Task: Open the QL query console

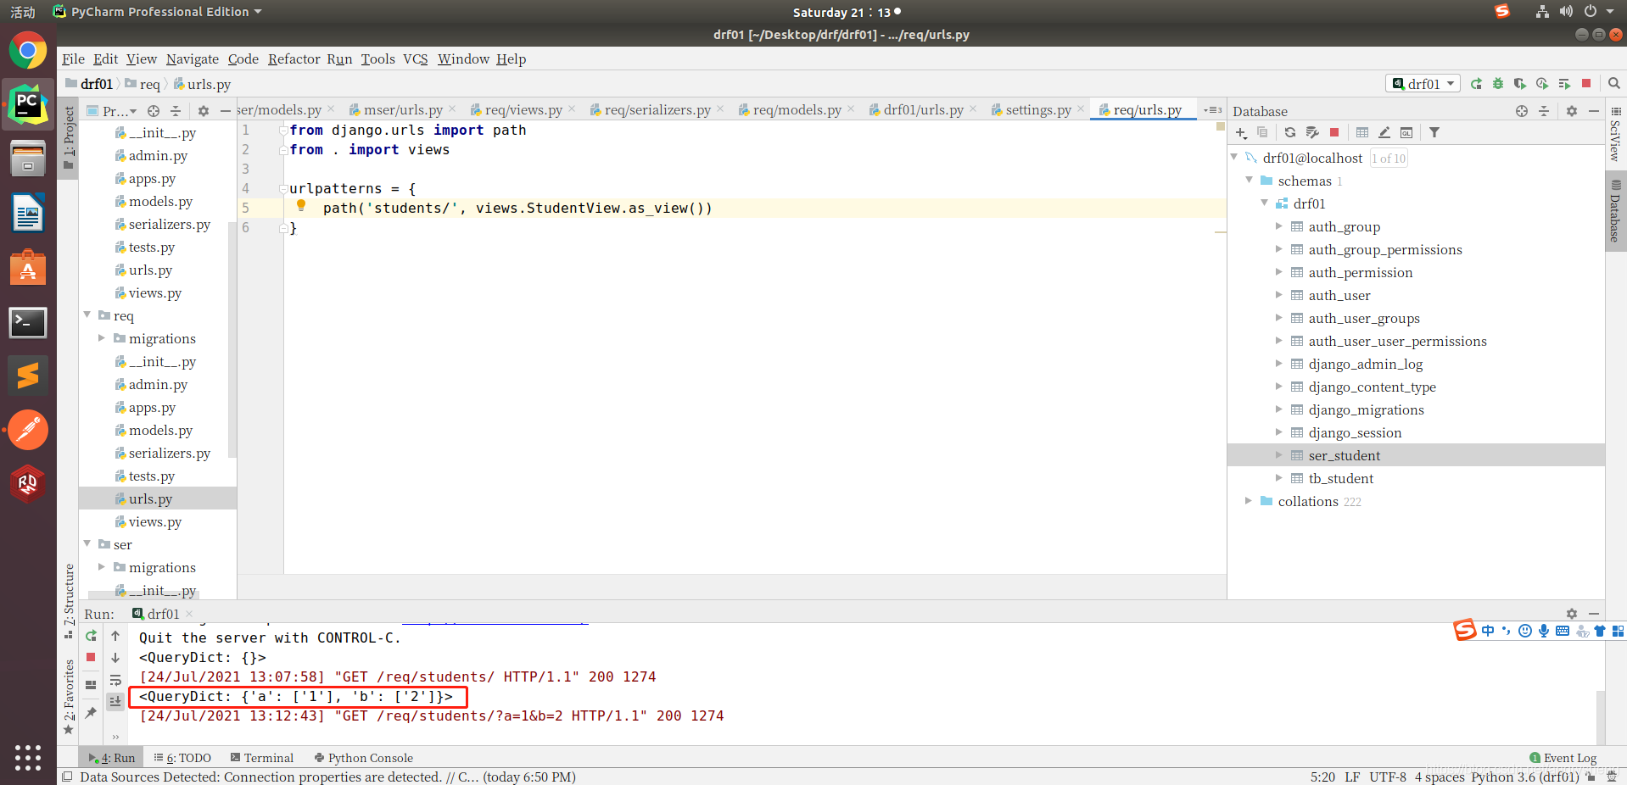Action: (1406, 132)
